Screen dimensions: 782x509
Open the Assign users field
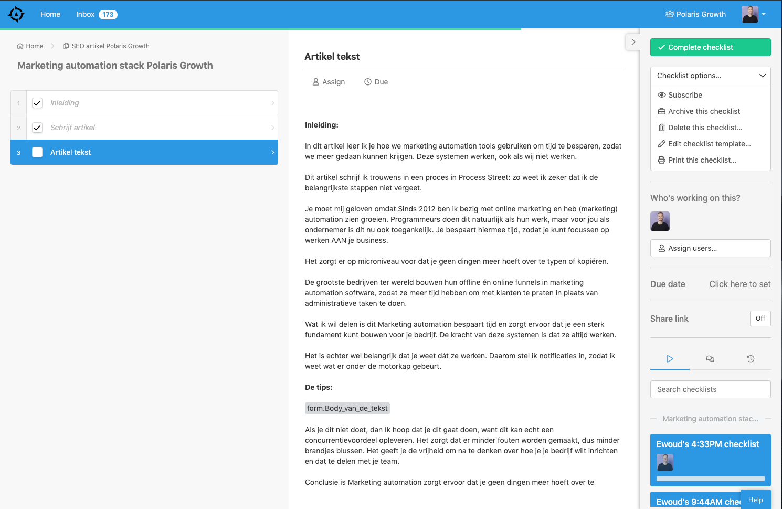711,248
